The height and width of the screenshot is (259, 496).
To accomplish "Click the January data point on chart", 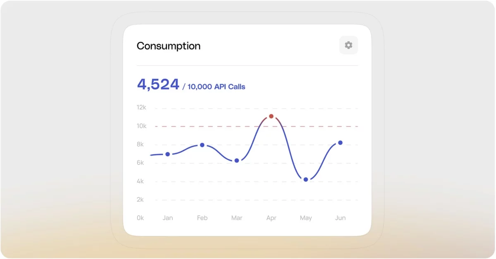I will 167,154.
